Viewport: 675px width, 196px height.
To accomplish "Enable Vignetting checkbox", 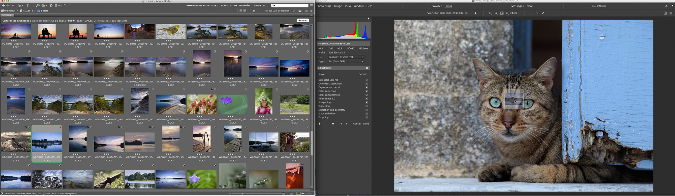I will [367, 106].
